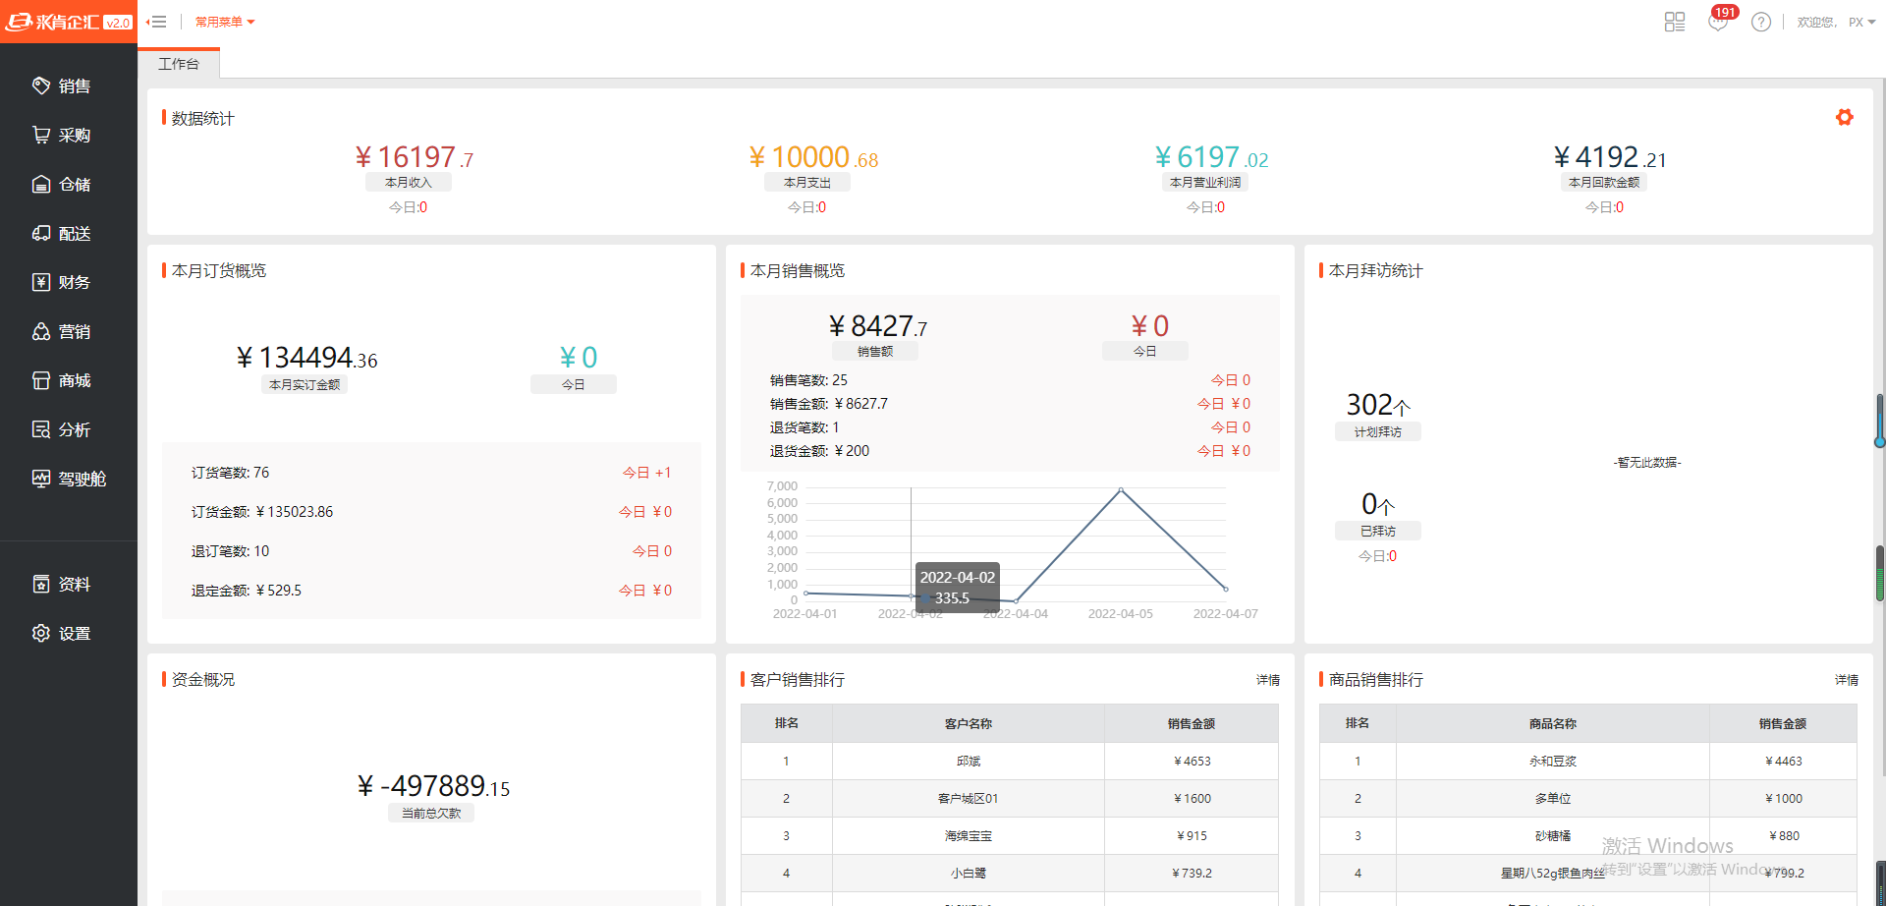Viewport: 1886px width, 906px height.
Task: Click 详情 link in 客户销售排行
Action: click(x=1267, y=680)
